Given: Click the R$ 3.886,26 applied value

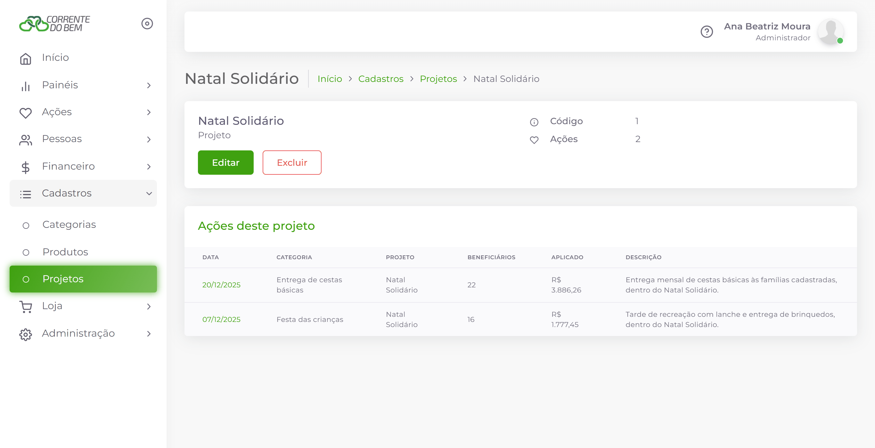Looking at the screenshot, I should [566, 285].
